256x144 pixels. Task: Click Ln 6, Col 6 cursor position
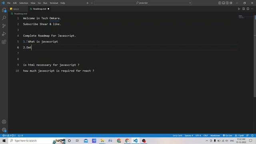click(x=178, y=136)
